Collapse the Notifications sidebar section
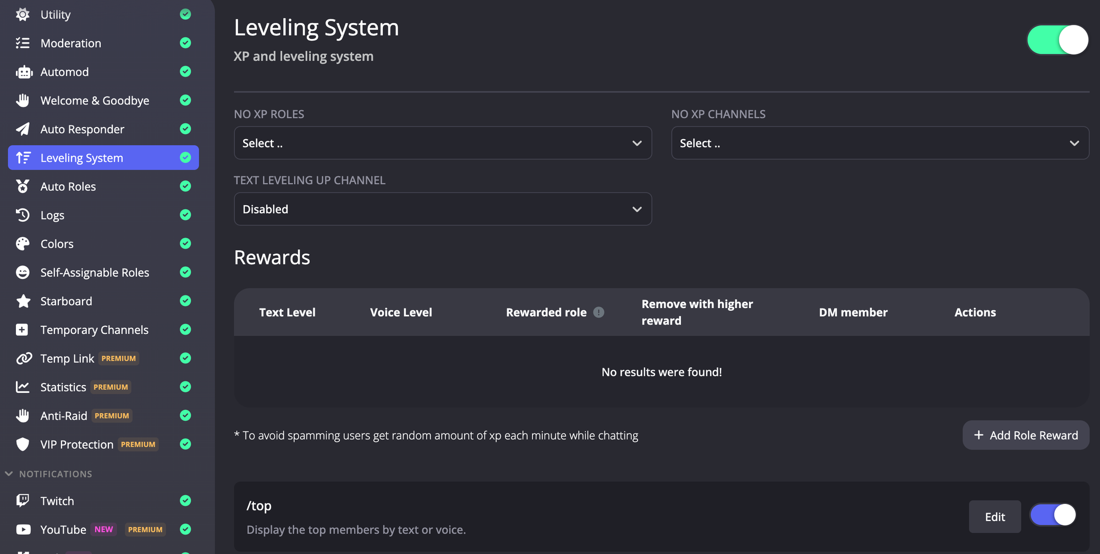 9,474
